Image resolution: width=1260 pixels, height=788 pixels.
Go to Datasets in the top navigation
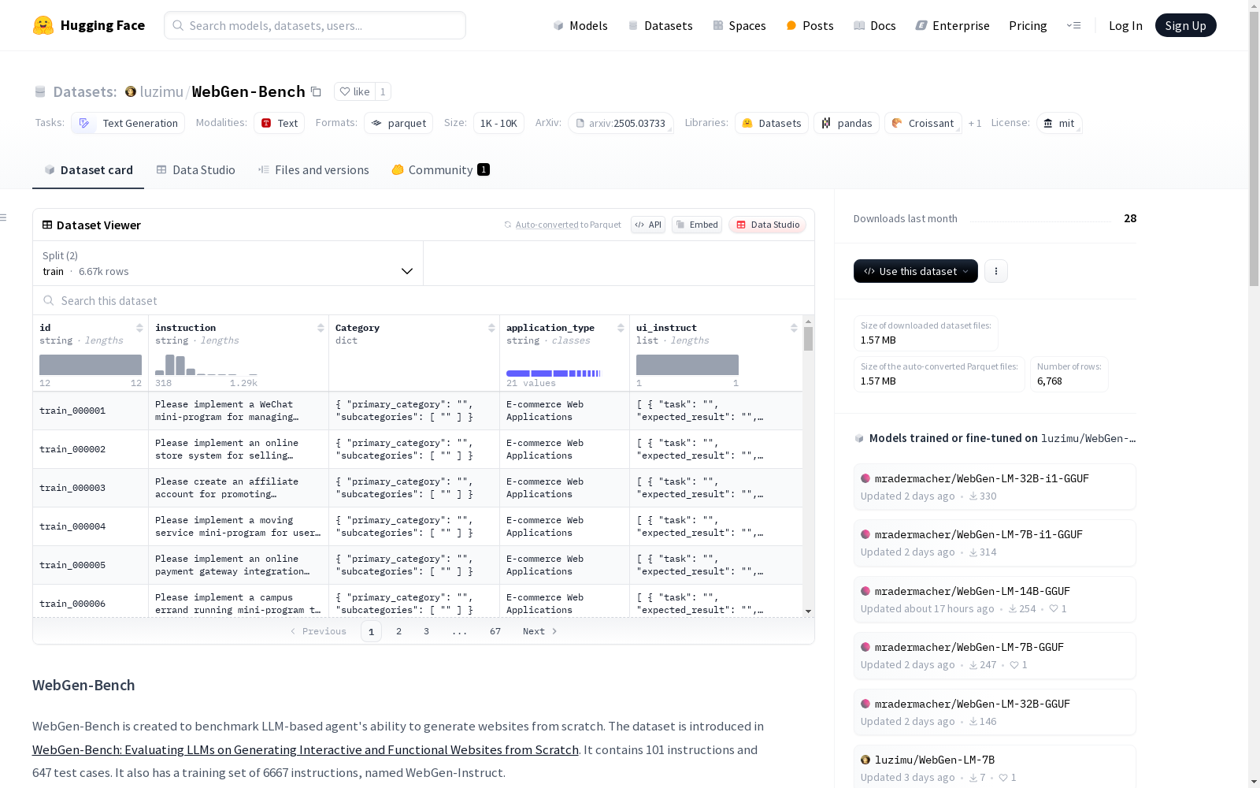coord(660,25)
